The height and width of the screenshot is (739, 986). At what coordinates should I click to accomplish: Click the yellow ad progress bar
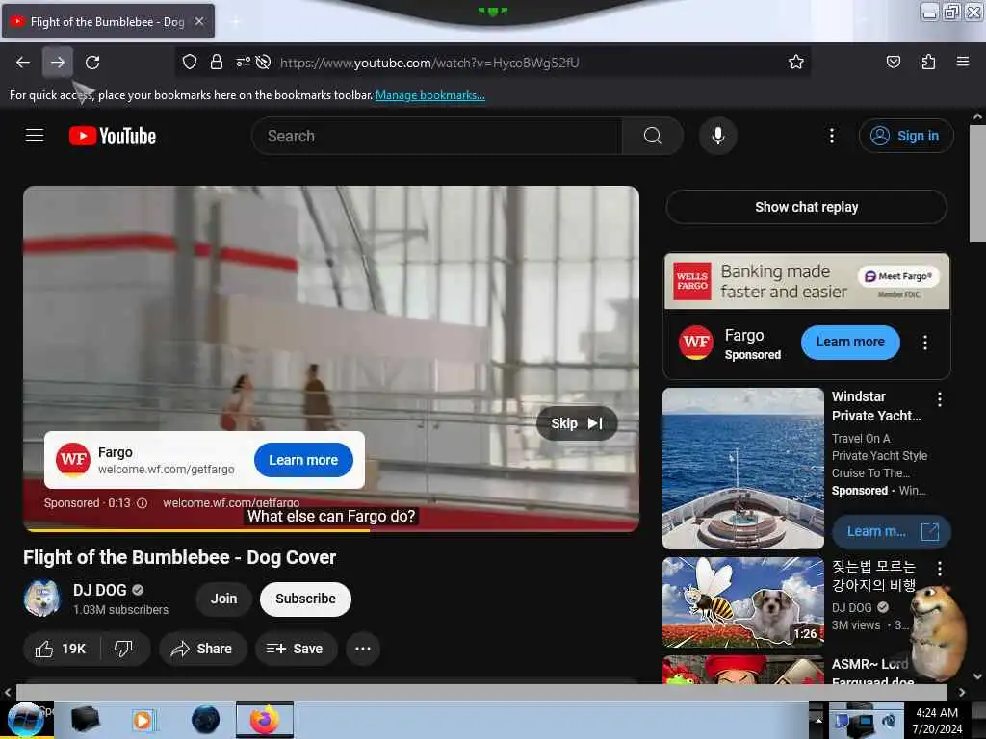tap(198, 530)
